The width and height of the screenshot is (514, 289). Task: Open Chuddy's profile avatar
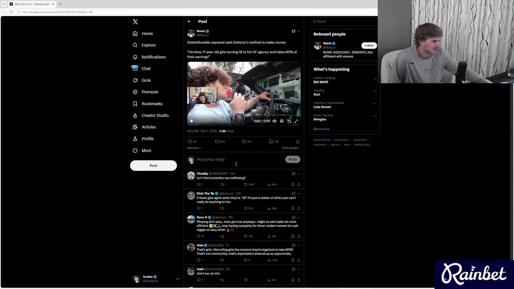pos(191,176)
